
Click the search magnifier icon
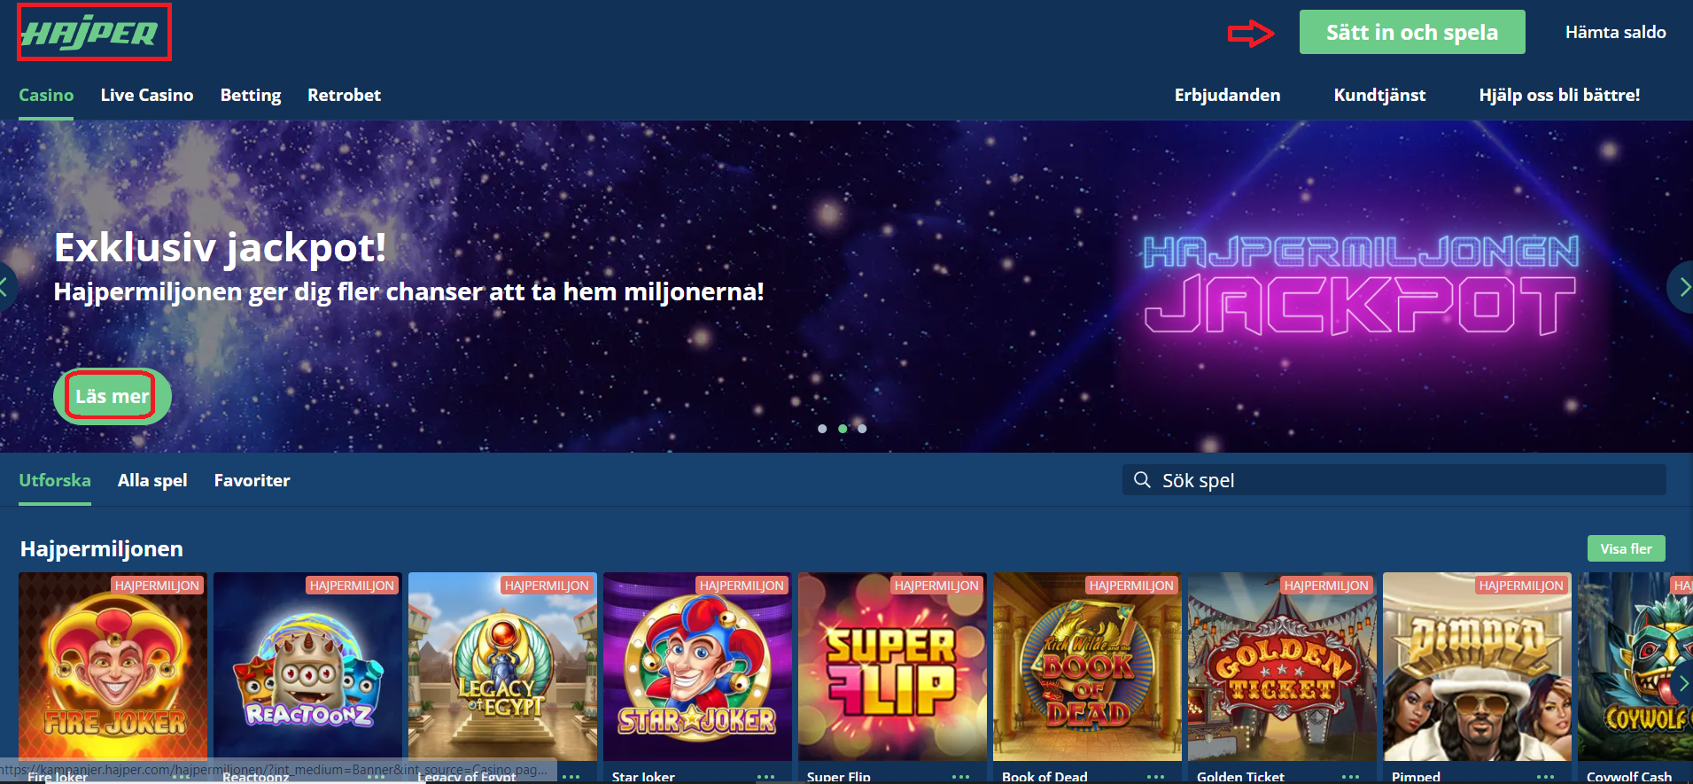pyautogui.click(x=1142, y=479)
